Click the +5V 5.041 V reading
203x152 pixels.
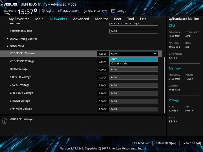[189, 111]
